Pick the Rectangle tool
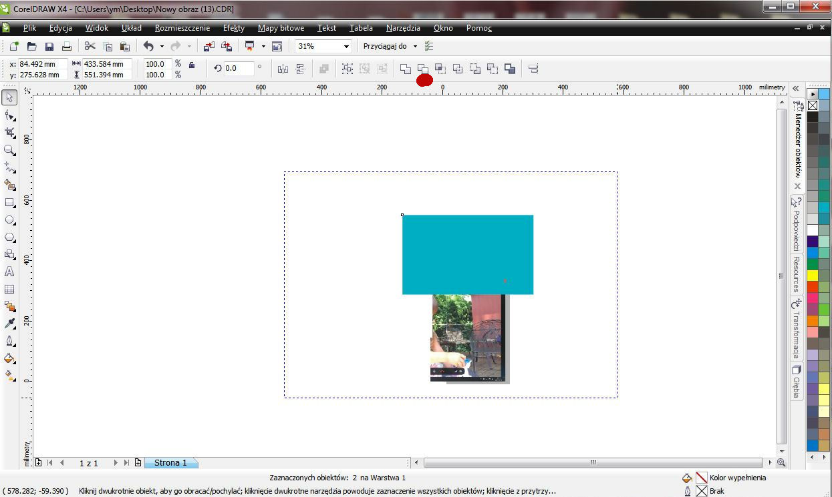This screenshot has width=832, height=497. [x=9, y=203]
